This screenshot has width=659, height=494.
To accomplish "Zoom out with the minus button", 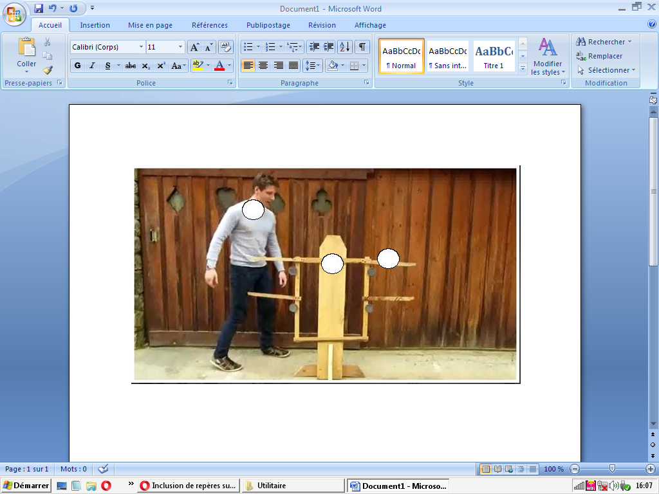I will (575, 469).
